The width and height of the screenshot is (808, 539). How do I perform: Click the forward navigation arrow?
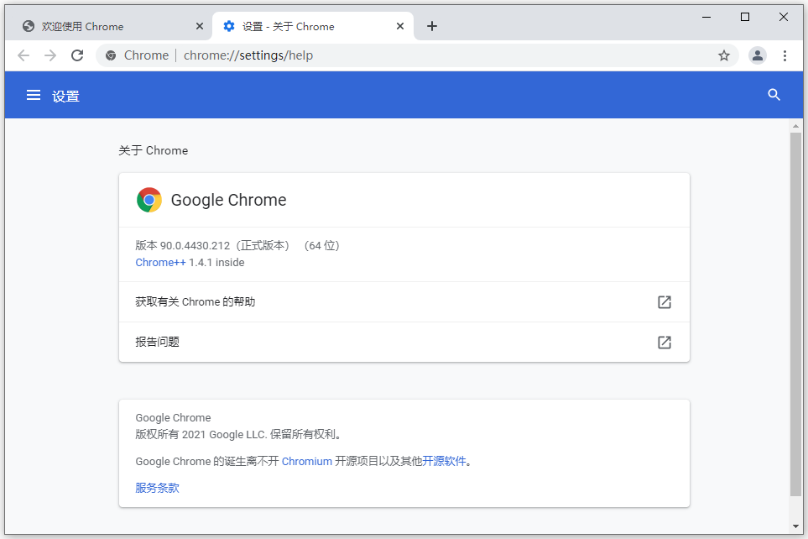coord(50,55)
